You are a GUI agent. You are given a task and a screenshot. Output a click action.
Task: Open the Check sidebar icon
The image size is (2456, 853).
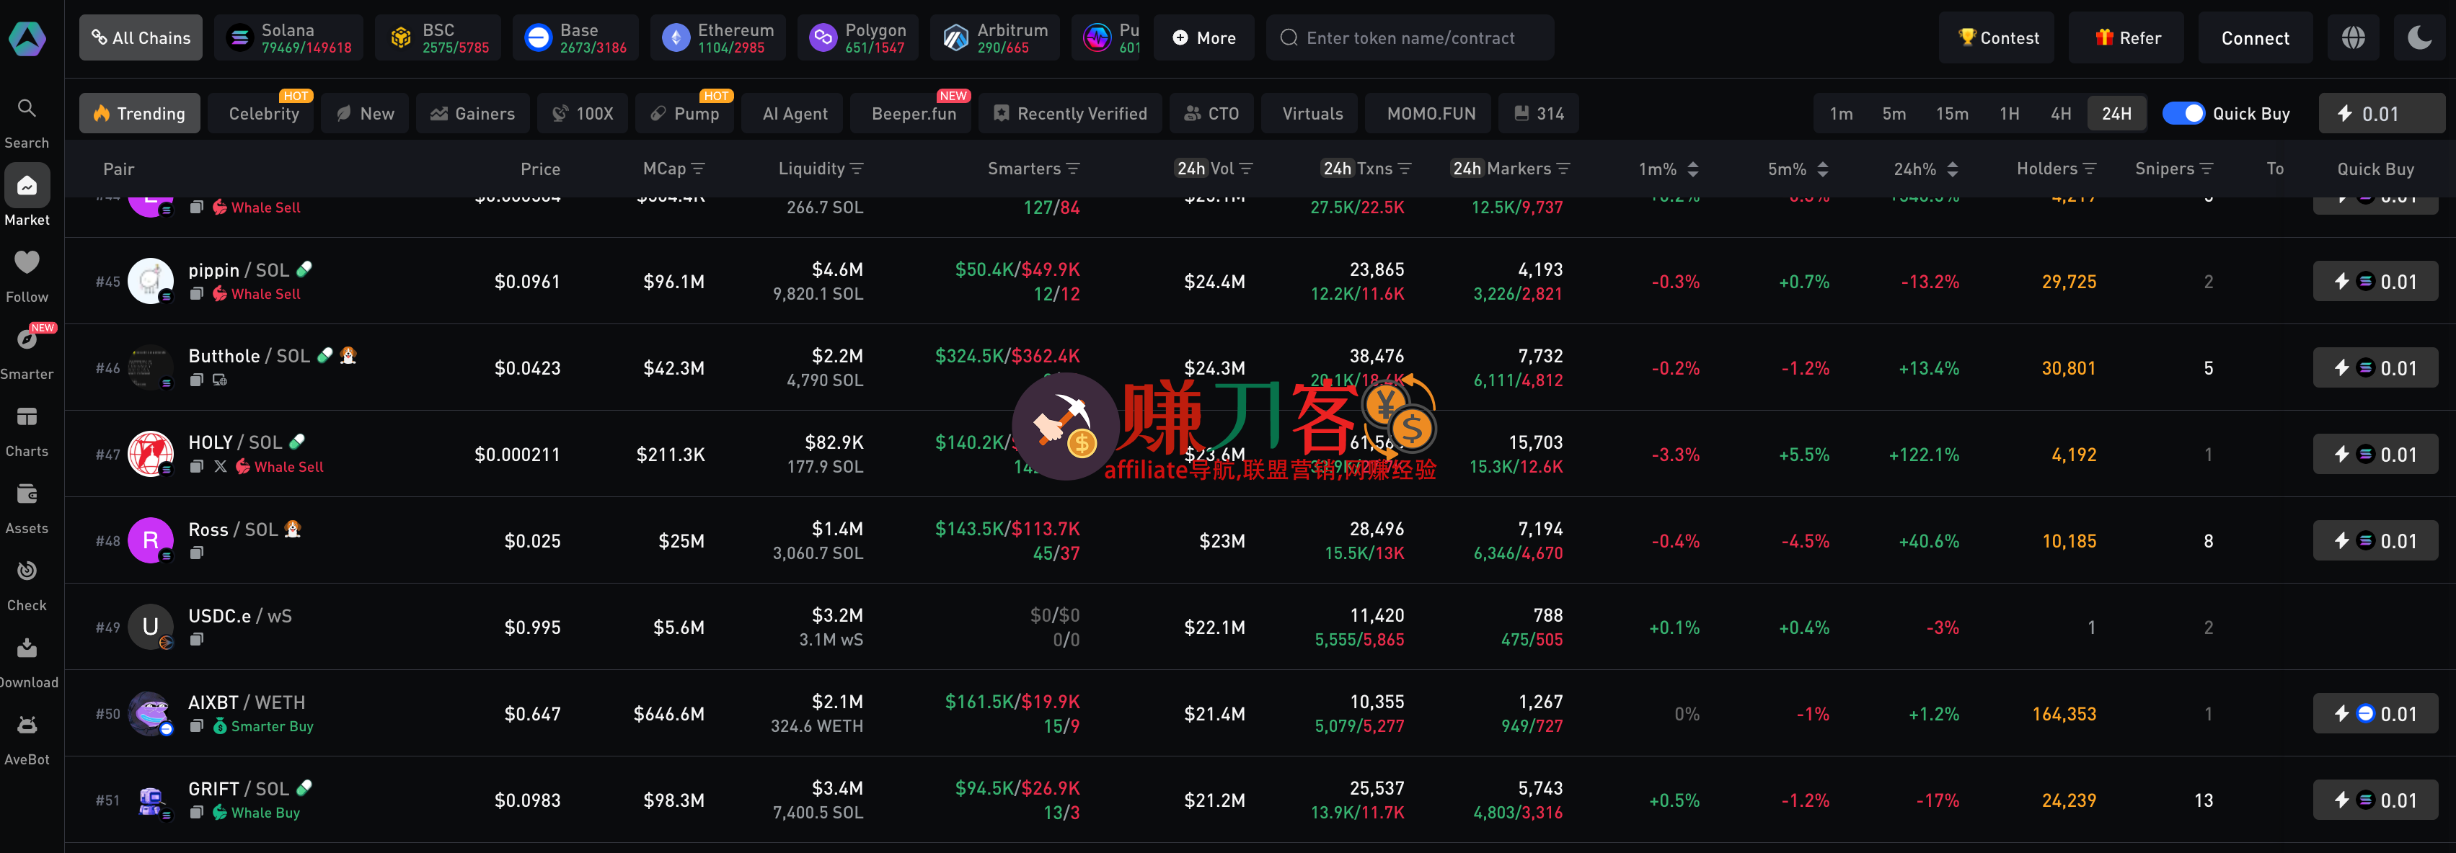[x=27, y=571]
